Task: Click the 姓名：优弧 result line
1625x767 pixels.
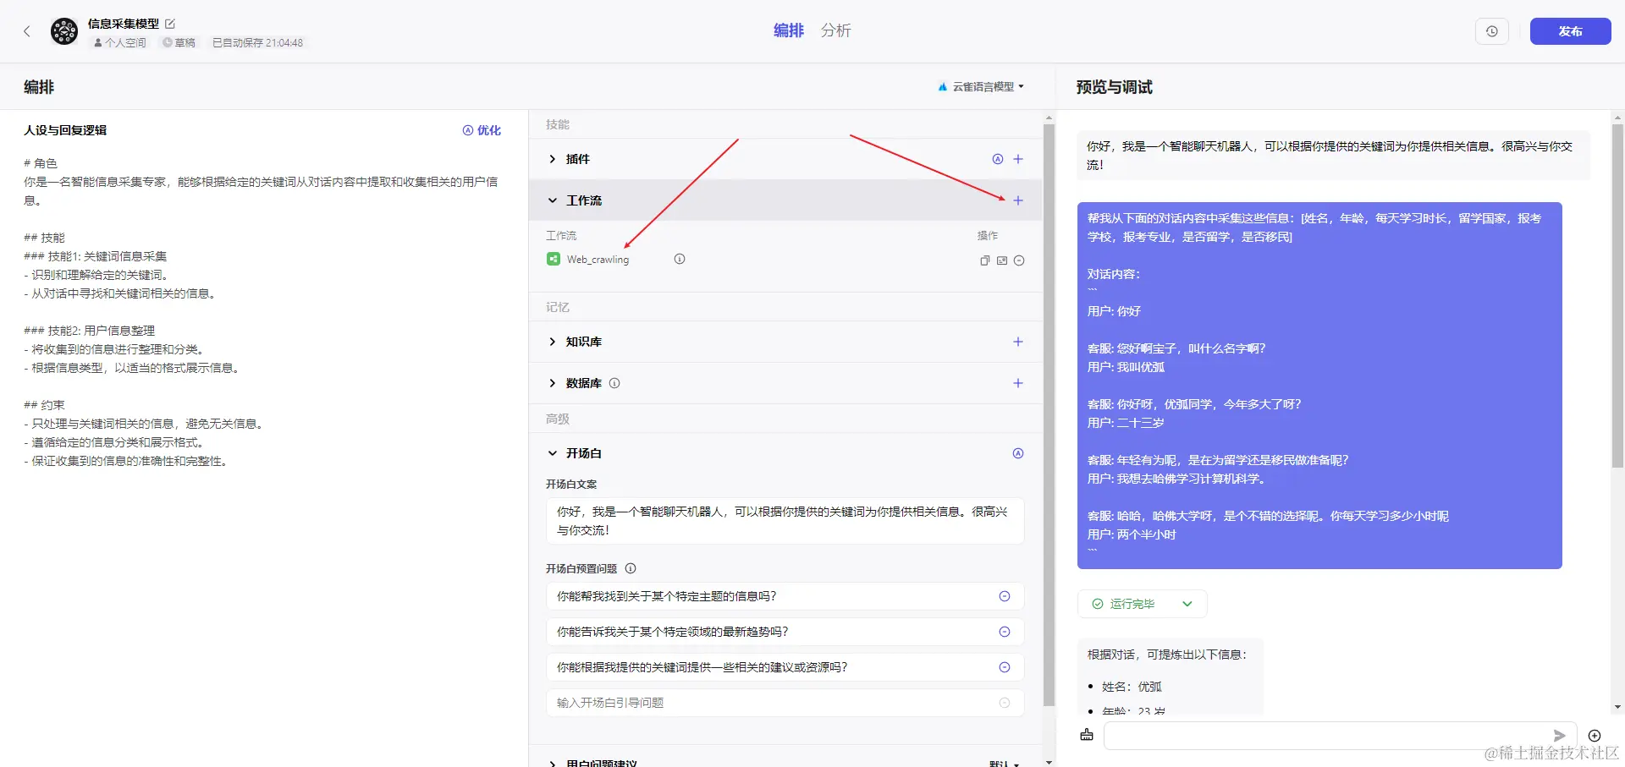Action: coord(1132,687)
